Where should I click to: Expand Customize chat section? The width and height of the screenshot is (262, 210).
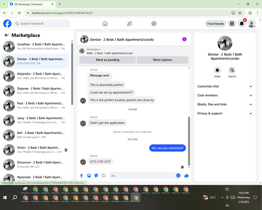click(225, 86)
